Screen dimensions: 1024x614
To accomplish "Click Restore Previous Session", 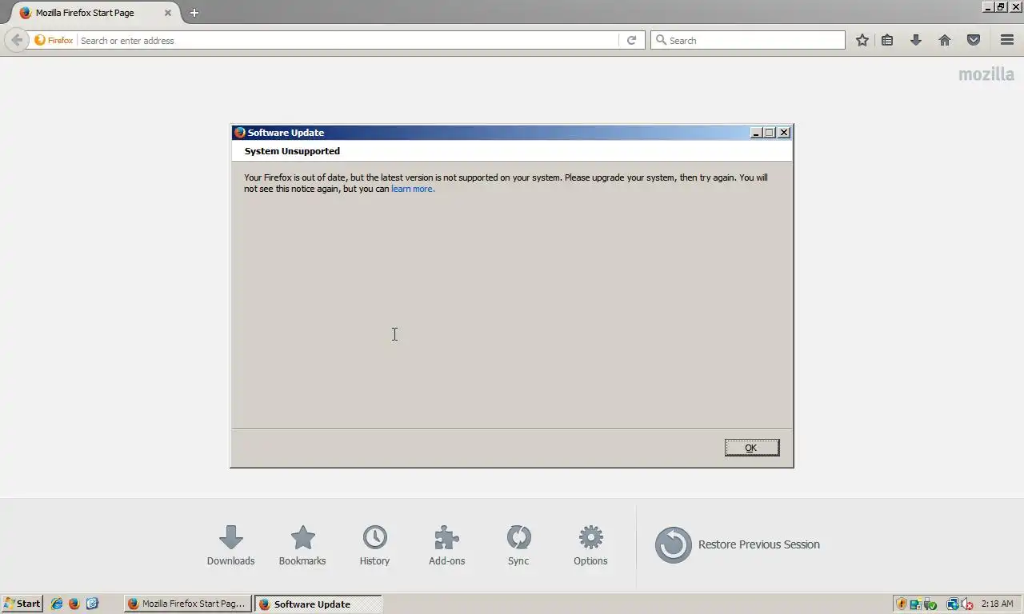I will tap(737, 544).
